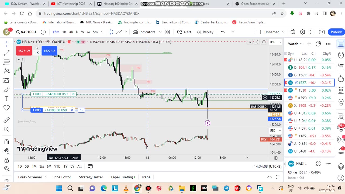Click the lightning event marker on chart
The height and width of the screenshot is (194, 345).
[208, 123]
